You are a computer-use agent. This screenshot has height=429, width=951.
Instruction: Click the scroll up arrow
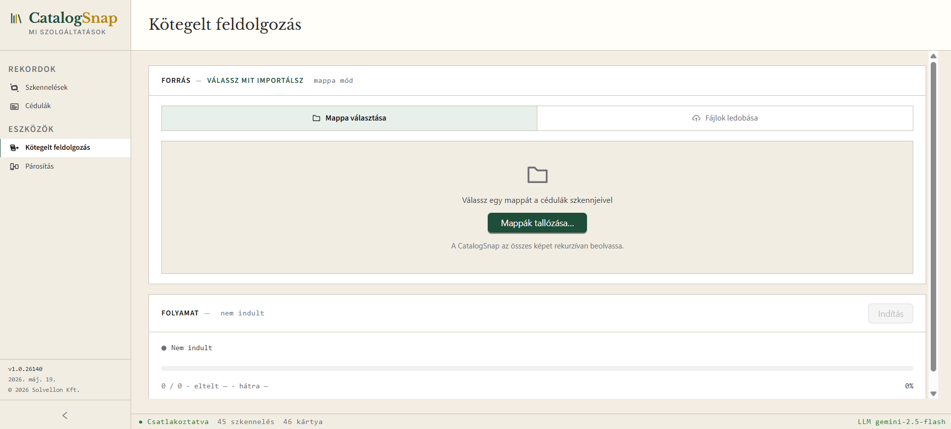coord(933,56)
